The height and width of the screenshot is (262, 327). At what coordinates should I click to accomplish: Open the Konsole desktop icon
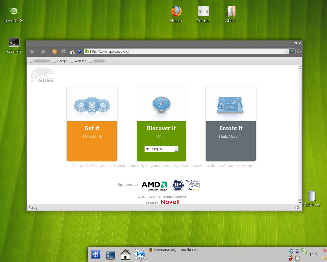[14, 46]
